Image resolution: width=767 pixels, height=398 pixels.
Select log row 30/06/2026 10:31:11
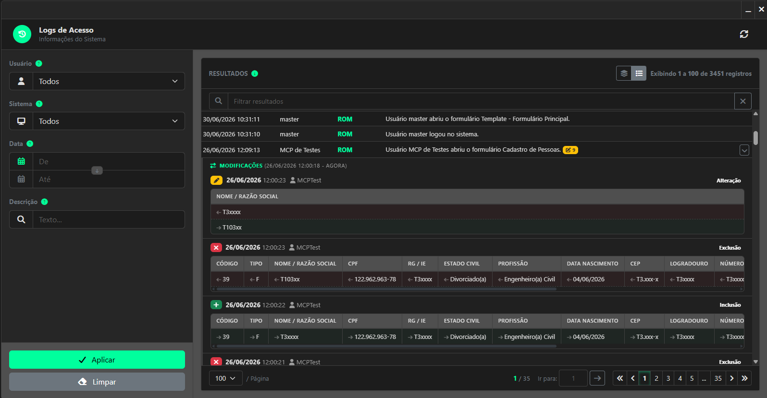(x=477, y=119)
